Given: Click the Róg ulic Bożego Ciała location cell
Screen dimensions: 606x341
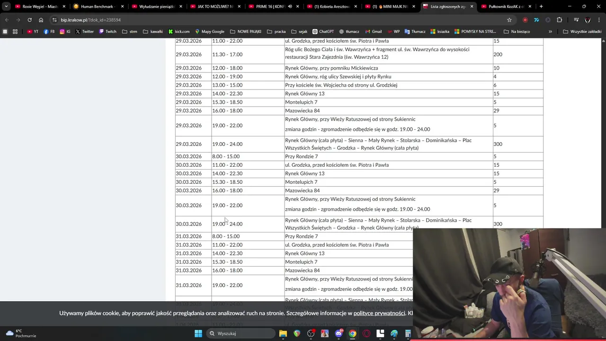Looking at the screenshot, I should (388, 54).
